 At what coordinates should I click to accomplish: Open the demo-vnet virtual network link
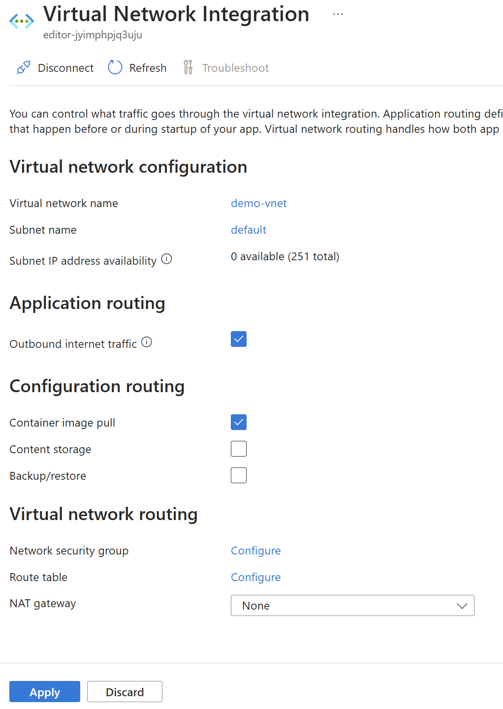259,203
